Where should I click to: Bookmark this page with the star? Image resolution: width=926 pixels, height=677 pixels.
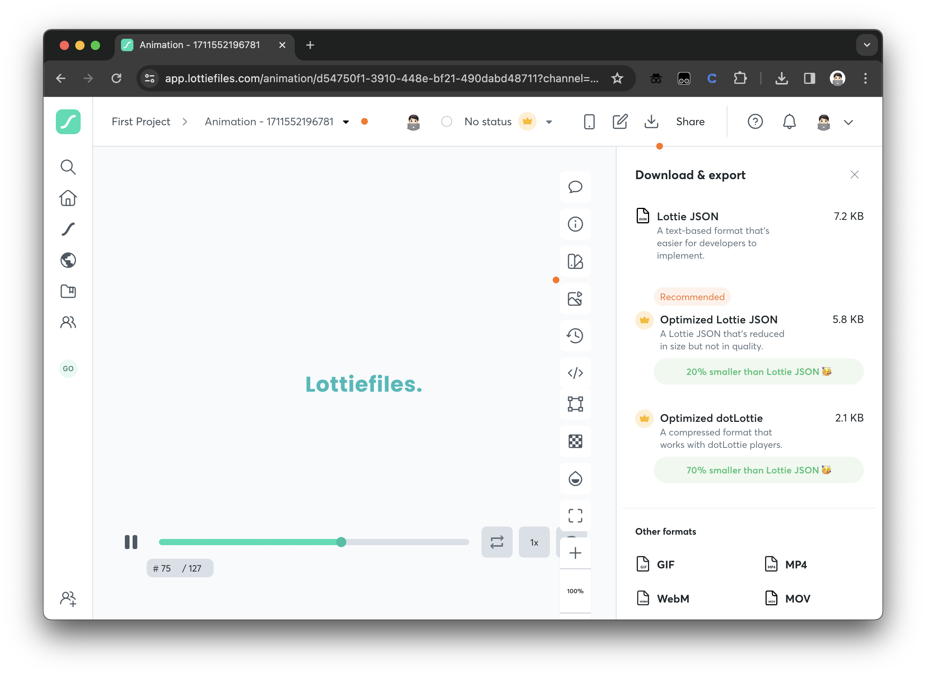pos(617,78)
